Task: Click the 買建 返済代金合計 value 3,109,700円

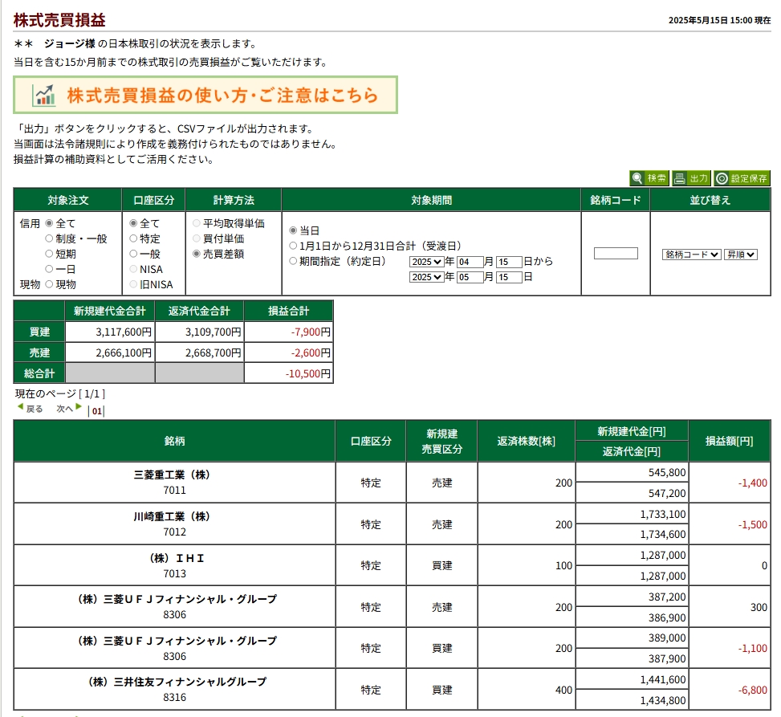Action: 214,332
